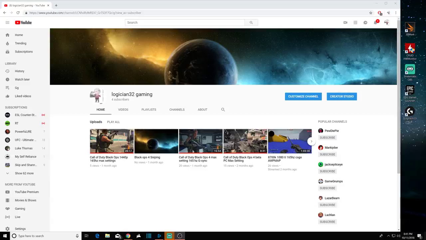
Task: Open the Luke Thomas subscription
Action: [25, 148]
